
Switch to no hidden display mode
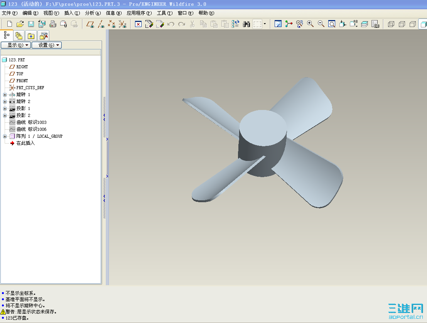click(x=413, y=24)
